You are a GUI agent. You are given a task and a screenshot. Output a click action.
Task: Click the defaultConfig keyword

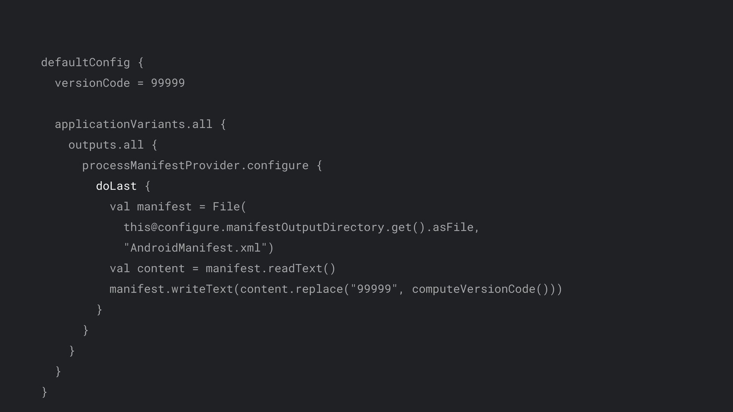pos(86,63)
